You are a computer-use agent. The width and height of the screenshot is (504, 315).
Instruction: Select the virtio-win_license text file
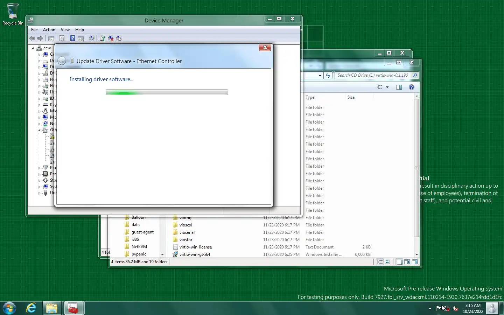coord(192,247)
